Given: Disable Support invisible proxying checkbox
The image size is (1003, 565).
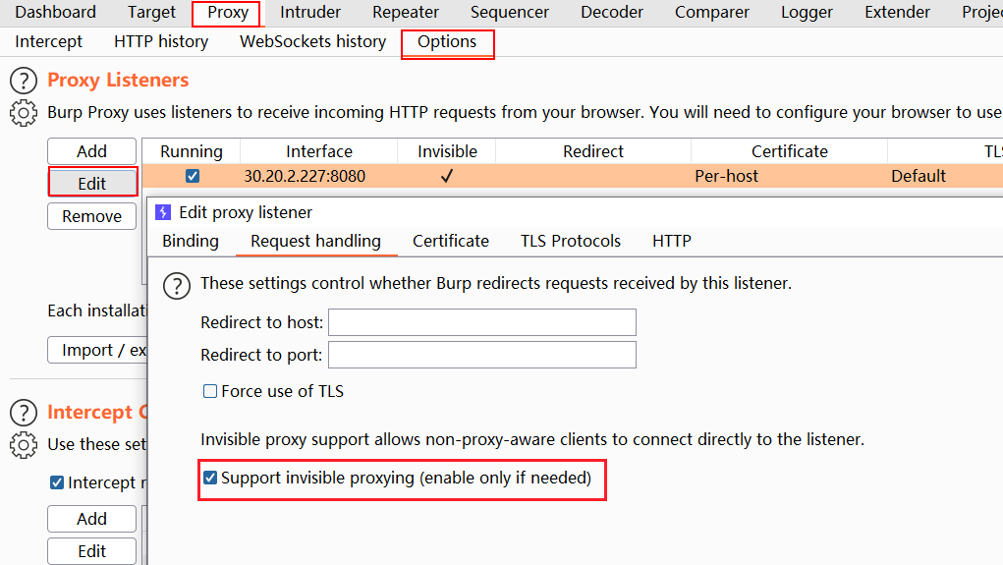Looking at the screenshot, I should click(209, 479).
